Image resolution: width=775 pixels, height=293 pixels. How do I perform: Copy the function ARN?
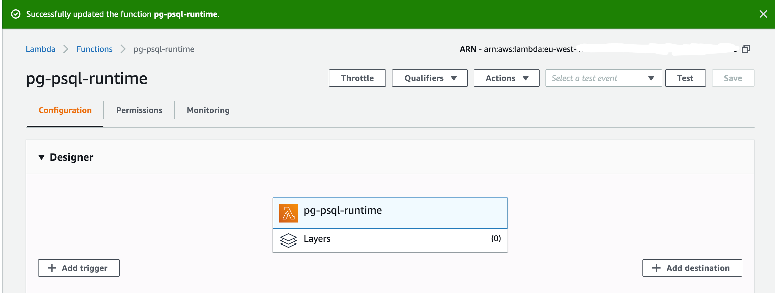[746, 49]
